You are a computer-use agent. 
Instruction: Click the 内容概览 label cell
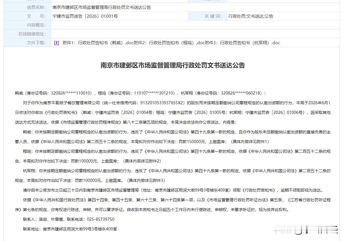click(x=27, y=25)
